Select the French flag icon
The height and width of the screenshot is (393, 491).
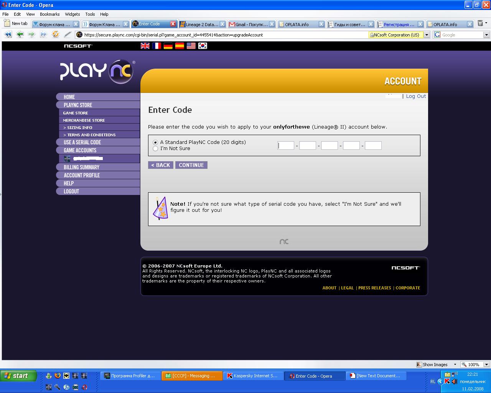pos(157,46)
